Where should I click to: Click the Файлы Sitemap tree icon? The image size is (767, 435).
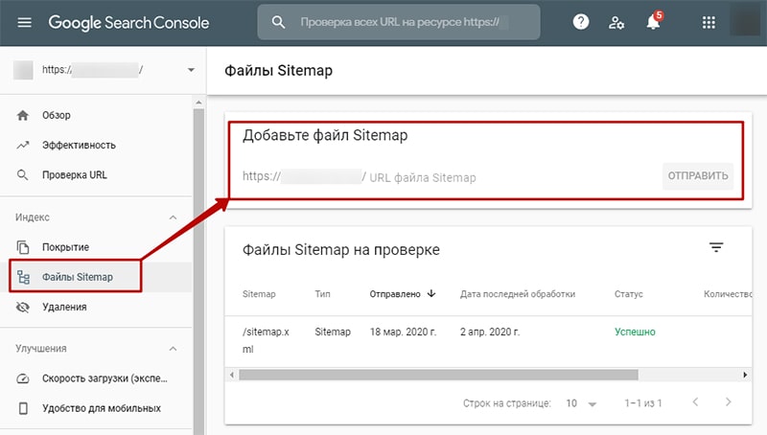[23, 277]
